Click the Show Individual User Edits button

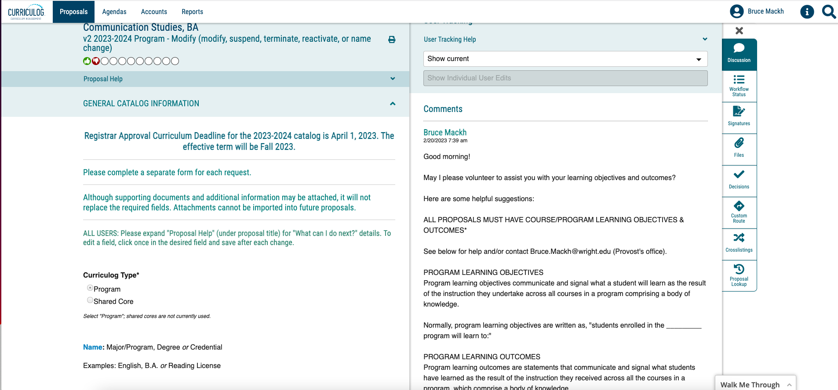pos(565,78)
